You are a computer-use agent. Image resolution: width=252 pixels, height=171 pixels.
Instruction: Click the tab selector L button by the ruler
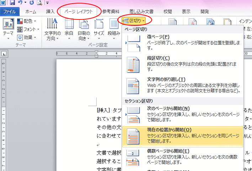click(x=4, y=54)
